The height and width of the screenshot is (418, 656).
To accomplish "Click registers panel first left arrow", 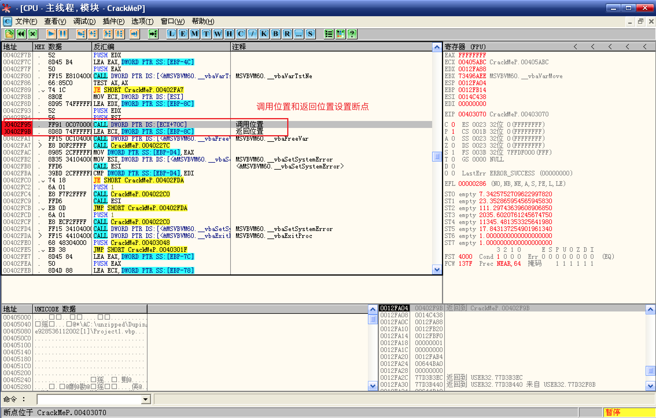I will pyautogui.click(x=575, y=47).
